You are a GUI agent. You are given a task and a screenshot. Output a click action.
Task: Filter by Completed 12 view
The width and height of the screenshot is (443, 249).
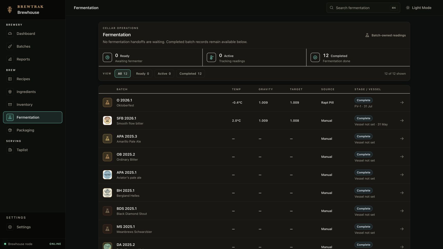(190, 74)
